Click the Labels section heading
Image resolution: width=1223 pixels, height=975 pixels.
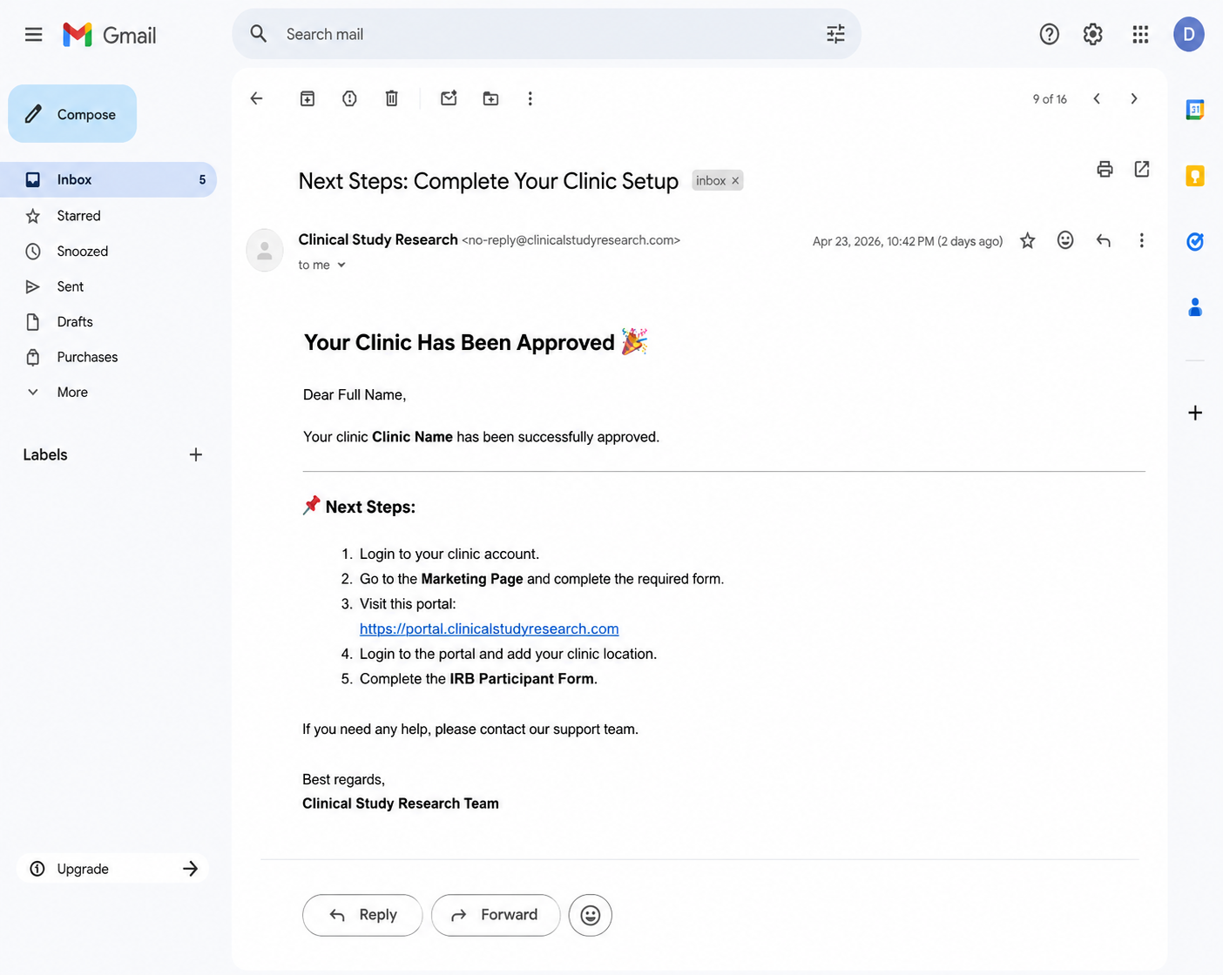pyautogui.click(x=45, y=454)
